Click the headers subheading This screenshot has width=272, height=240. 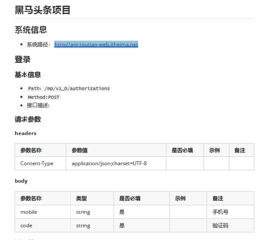[26, 133]
